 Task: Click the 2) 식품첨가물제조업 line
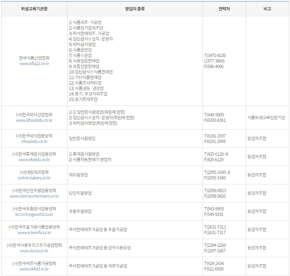coord(86,28)
